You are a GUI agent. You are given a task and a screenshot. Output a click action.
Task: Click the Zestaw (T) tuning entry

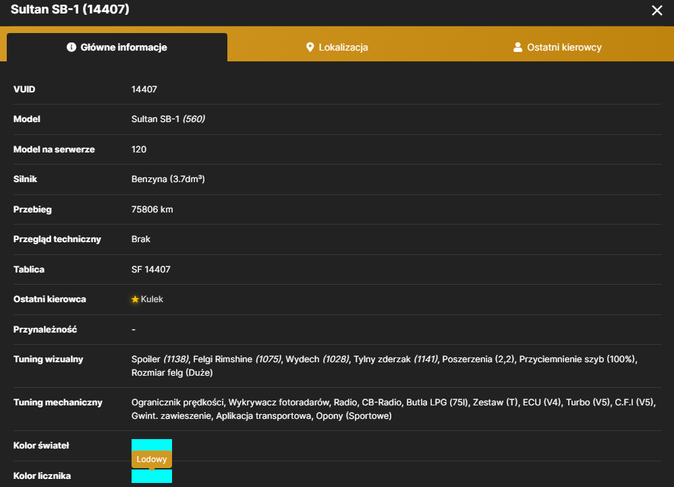pos(495,402)
